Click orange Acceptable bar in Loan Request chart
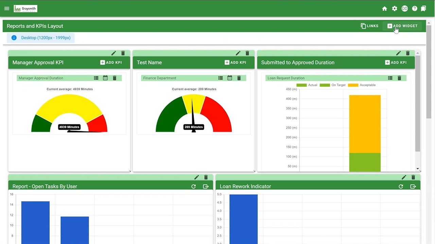Screen dimensions: 435x244 click(365, 124)
